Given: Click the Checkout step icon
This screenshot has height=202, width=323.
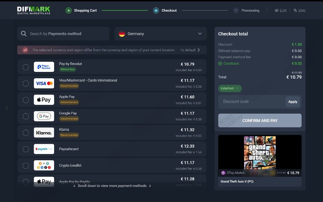Looking at the screenshot, I should click(156, 11).
